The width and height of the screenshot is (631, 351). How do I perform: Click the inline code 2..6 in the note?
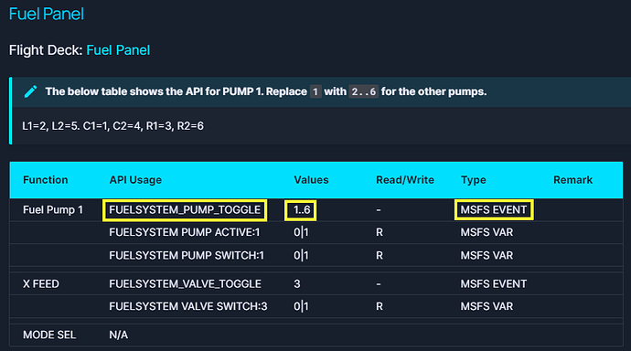tap(364, 91)
